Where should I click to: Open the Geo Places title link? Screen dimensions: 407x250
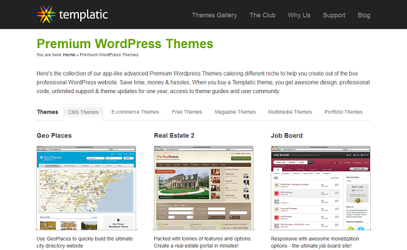(54, 136)
